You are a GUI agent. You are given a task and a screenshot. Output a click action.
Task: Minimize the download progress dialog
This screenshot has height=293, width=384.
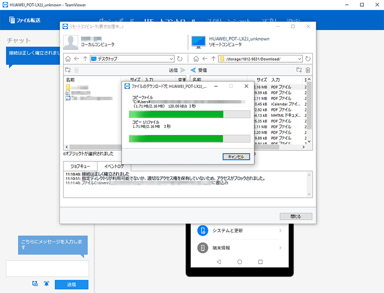click(216, 86)
